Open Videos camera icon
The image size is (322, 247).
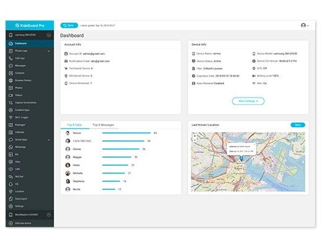(11, 95)
